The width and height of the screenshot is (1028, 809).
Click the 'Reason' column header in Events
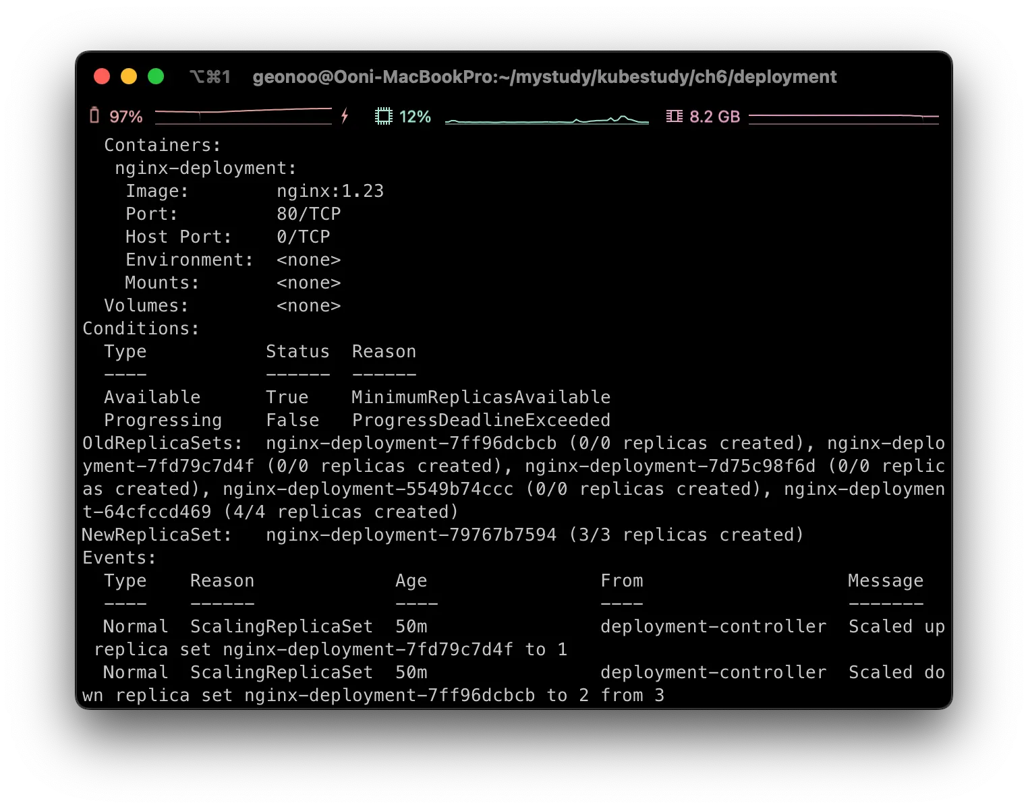(222, 580)
